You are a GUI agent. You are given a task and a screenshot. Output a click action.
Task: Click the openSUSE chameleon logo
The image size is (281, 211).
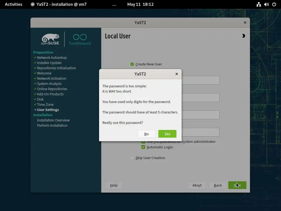[x=50, y=39]
